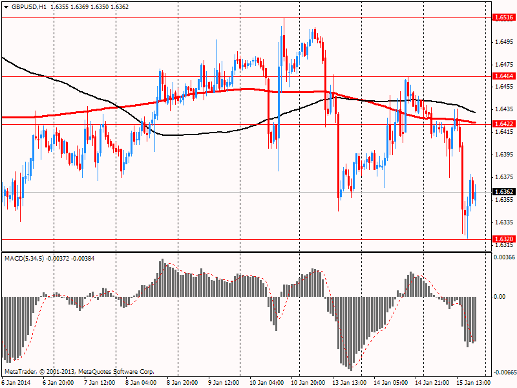517x388 pixels.
Task: Click the 6 Jan 20:00 time axis label
Action: (58, 383)
